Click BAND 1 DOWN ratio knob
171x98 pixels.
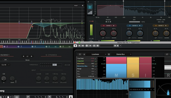(x=114, y=33)
